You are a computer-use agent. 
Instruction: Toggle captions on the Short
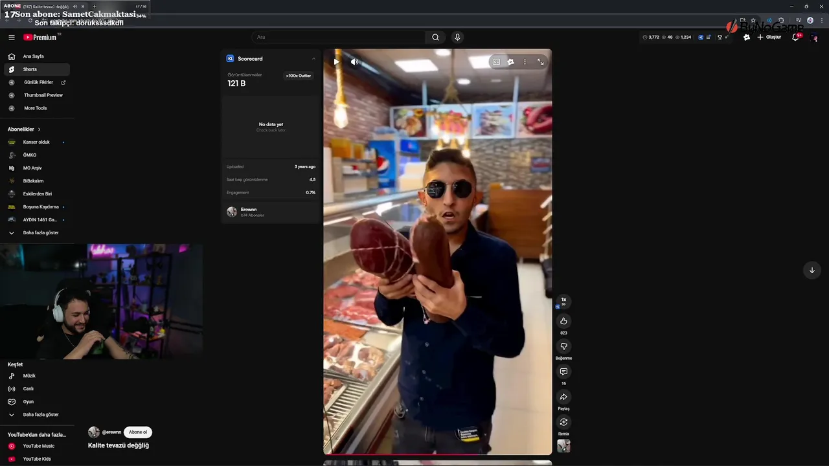pos(496,61)
